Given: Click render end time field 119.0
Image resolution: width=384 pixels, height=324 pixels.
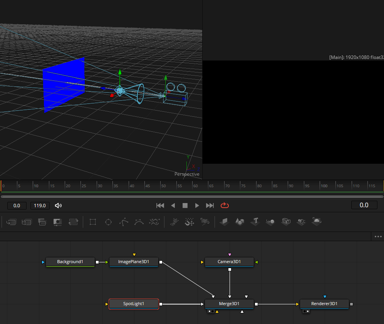Looking at the screenshot, I should click(x=40, y=206).
